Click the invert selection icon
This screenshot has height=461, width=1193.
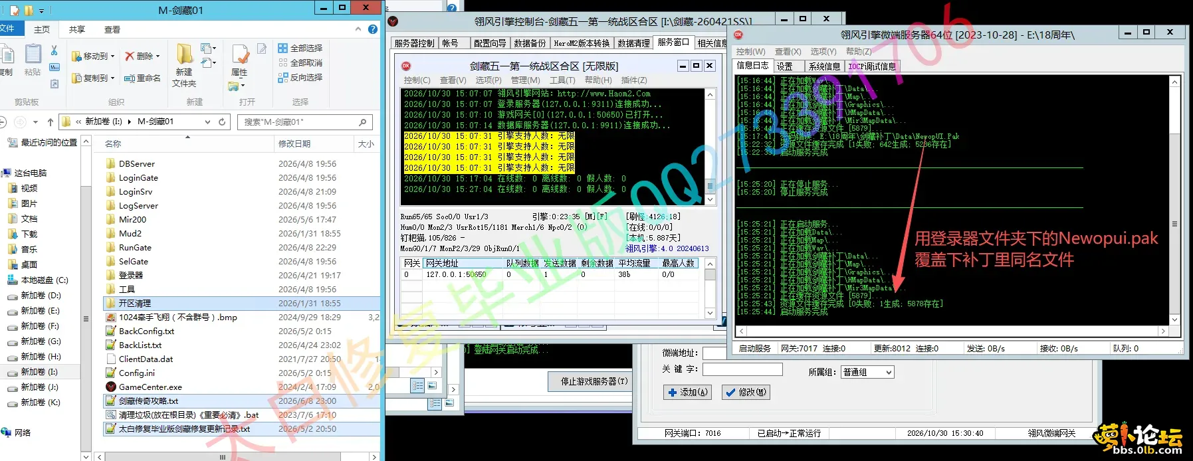(x=282, y=77)
